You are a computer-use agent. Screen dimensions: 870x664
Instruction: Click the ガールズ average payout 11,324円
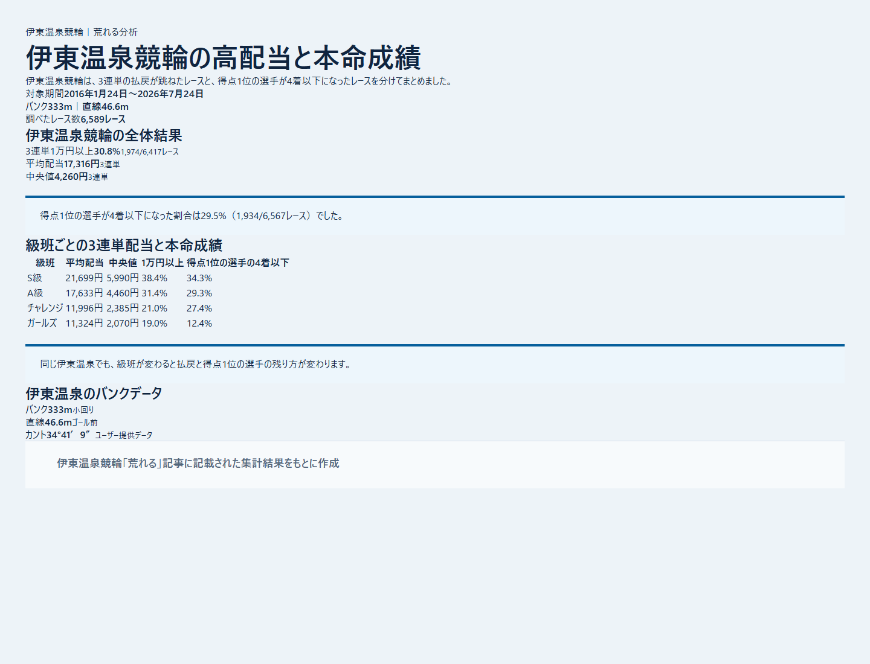tap(85, 323)
